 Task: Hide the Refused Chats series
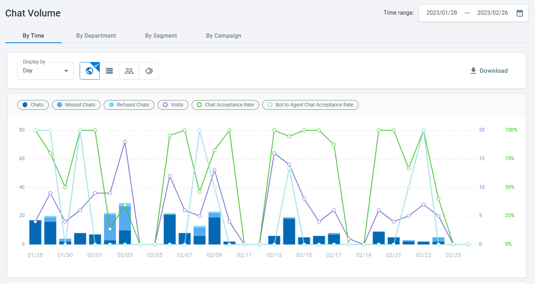(x=129, y=105)
